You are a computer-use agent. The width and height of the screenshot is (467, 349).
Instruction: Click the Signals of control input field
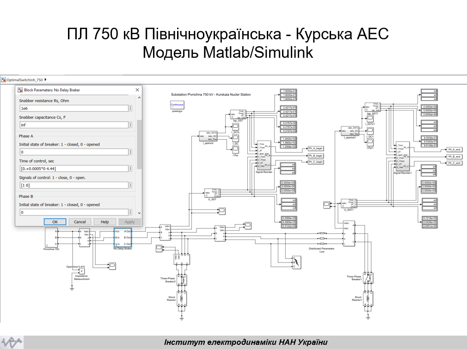[74, 185]
